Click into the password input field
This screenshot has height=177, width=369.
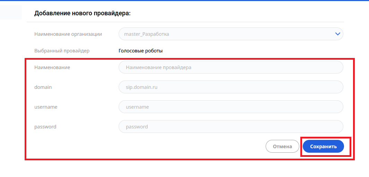tap(231, 127)
